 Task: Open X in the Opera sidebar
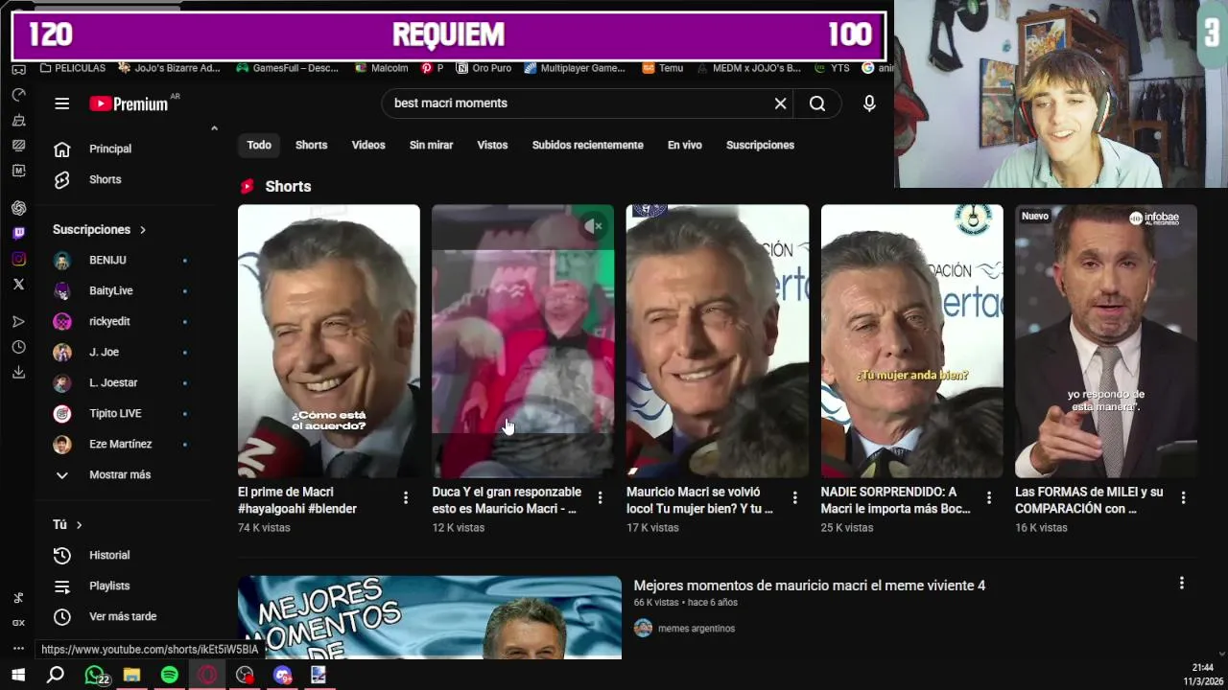pos(18,284)
